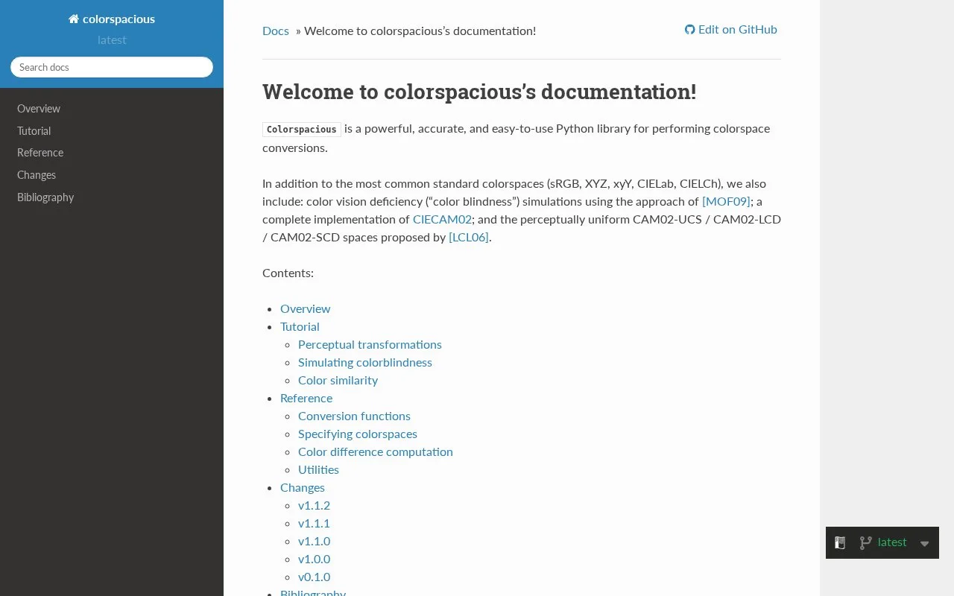Click the Colorspacious code literal
The width and height of the screenshot is (954, 596).
point(302,129)
